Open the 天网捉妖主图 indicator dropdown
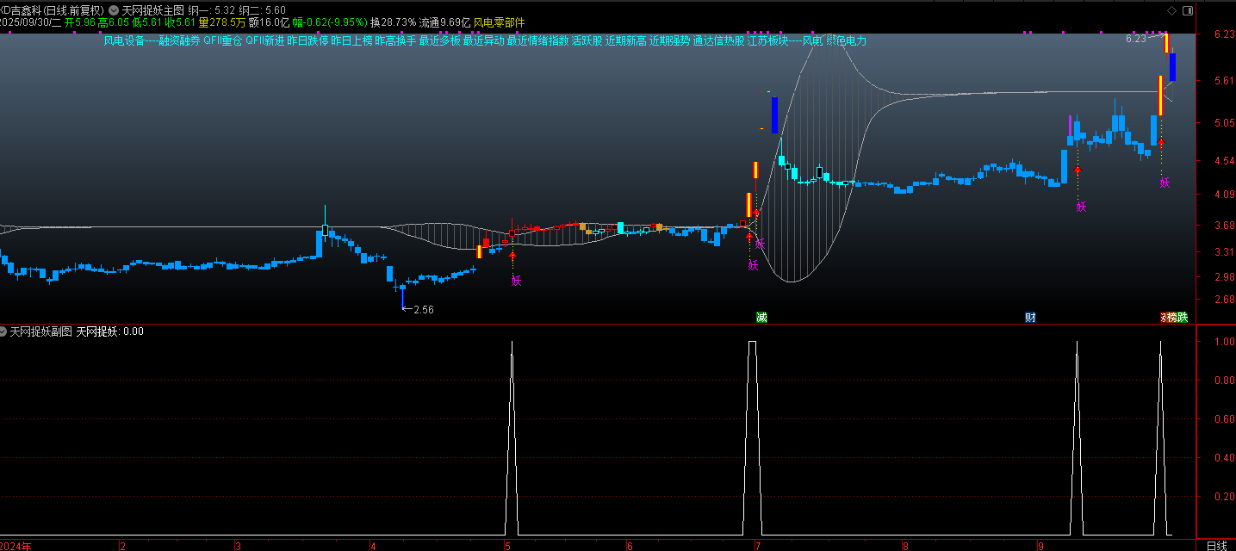 (x=114, y=10)
